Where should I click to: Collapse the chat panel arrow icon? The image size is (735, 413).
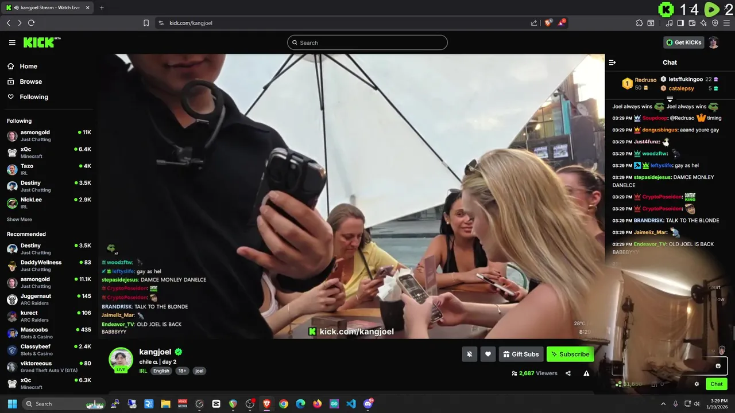click(x=612, y=63)
